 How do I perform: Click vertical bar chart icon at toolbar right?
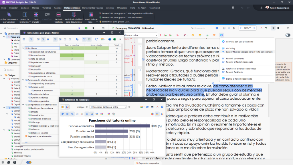tap(162, 114)
